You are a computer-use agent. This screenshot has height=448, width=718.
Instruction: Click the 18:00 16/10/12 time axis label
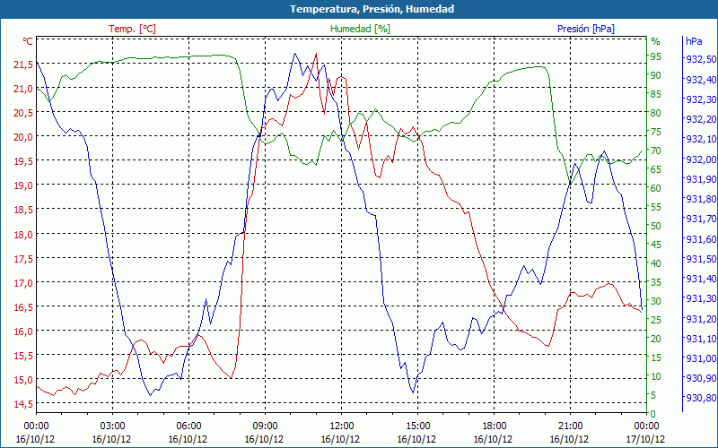(x=494, y=433)
